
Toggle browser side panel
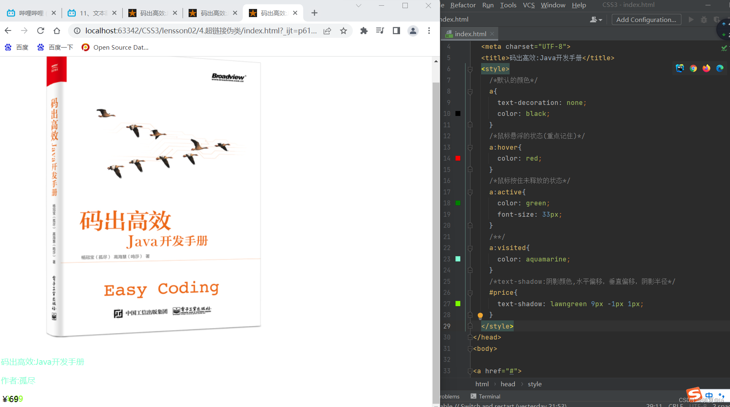(x=396, y=31)
